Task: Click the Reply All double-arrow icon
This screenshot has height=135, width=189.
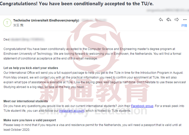Action: tap(169, 19)
